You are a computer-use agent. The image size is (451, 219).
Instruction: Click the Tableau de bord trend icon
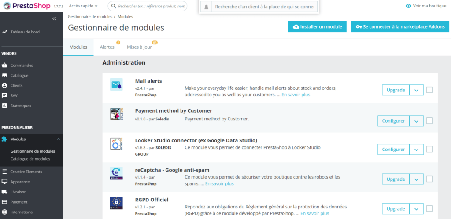pyautogui.click(x=4, y=32)
